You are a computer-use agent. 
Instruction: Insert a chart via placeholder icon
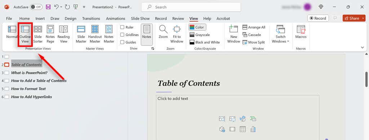tap(253, 129)
